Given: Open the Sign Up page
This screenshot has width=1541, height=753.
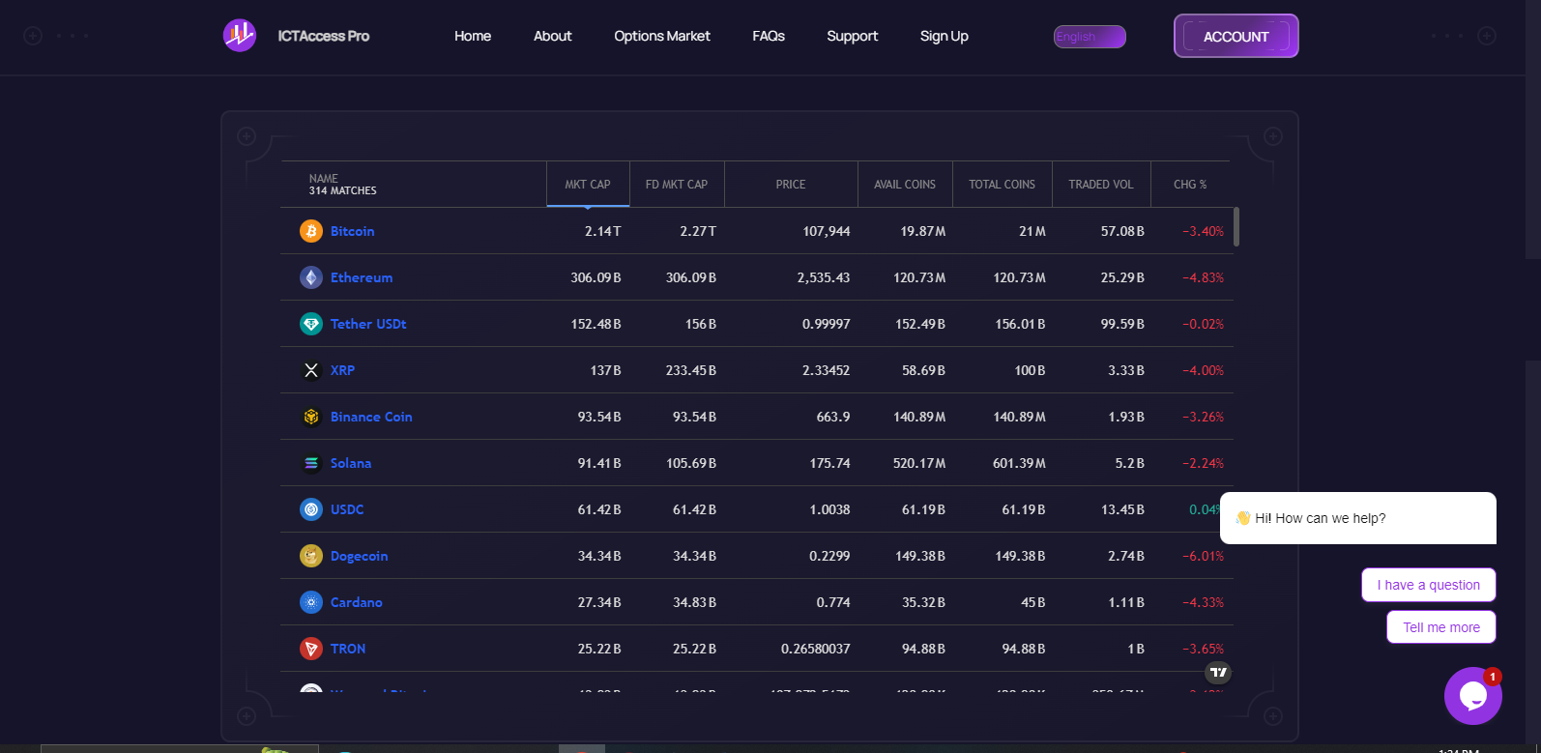Looking at the screenshot, I should click(x=945, y=36).
